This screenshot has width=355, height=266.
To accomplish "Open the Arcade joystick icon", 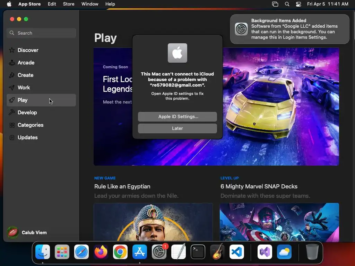I will pyautogui.click(x=12, y=62).
